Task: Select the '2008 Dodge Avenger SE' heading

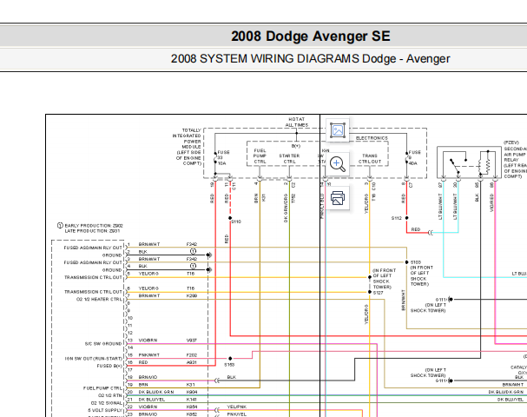Action: tap(311, 36)
